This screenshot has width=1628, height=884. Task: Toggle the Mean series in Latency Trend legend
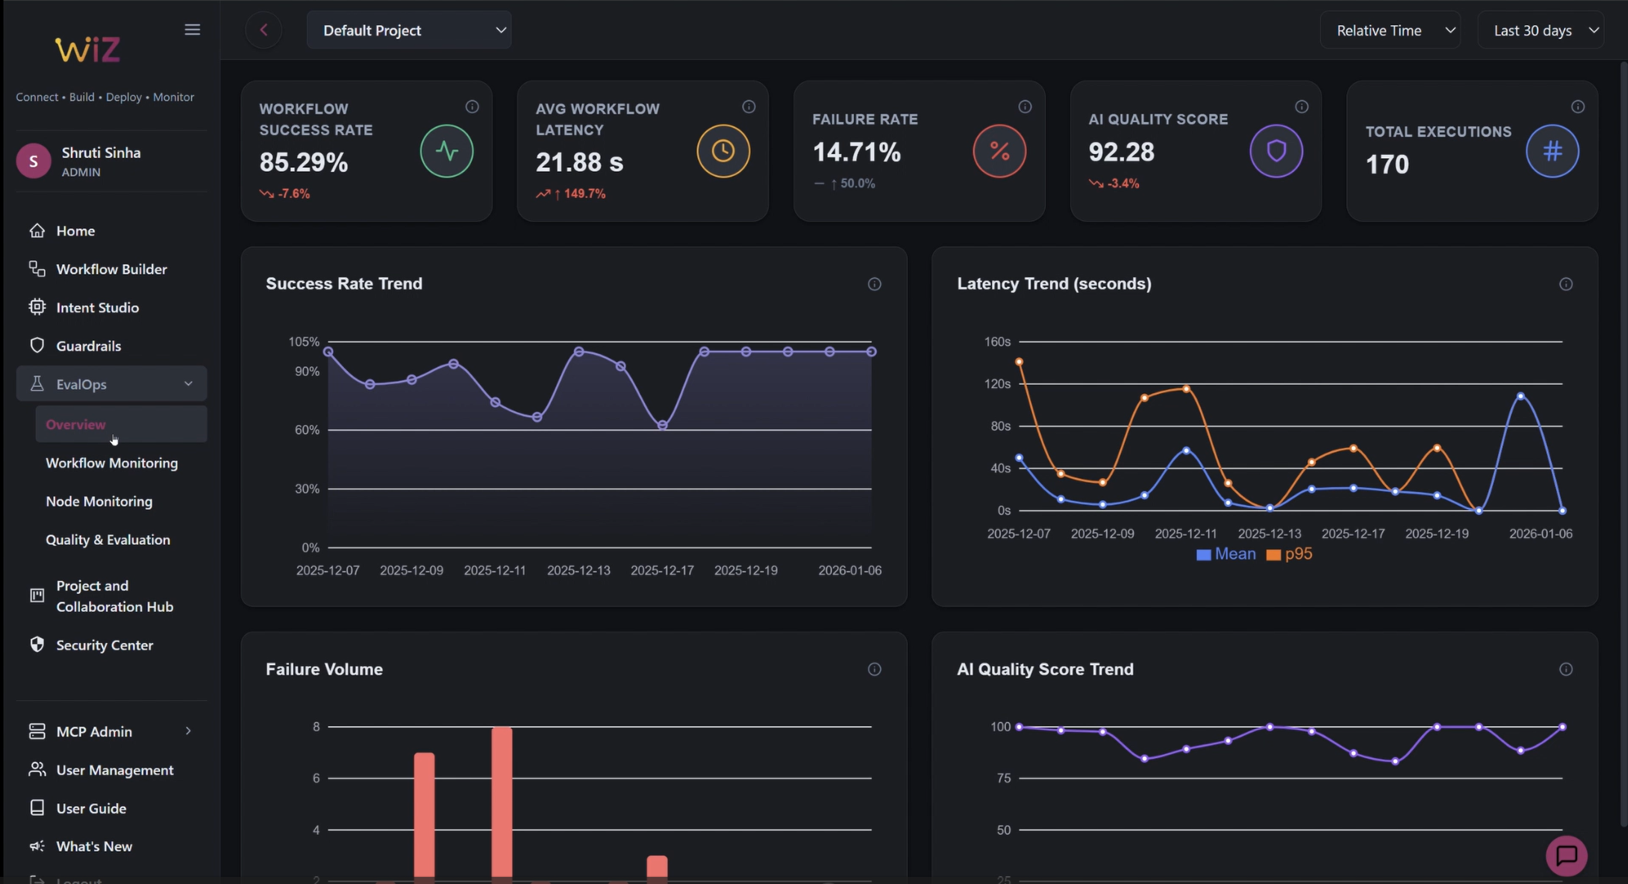(1233, 554)
